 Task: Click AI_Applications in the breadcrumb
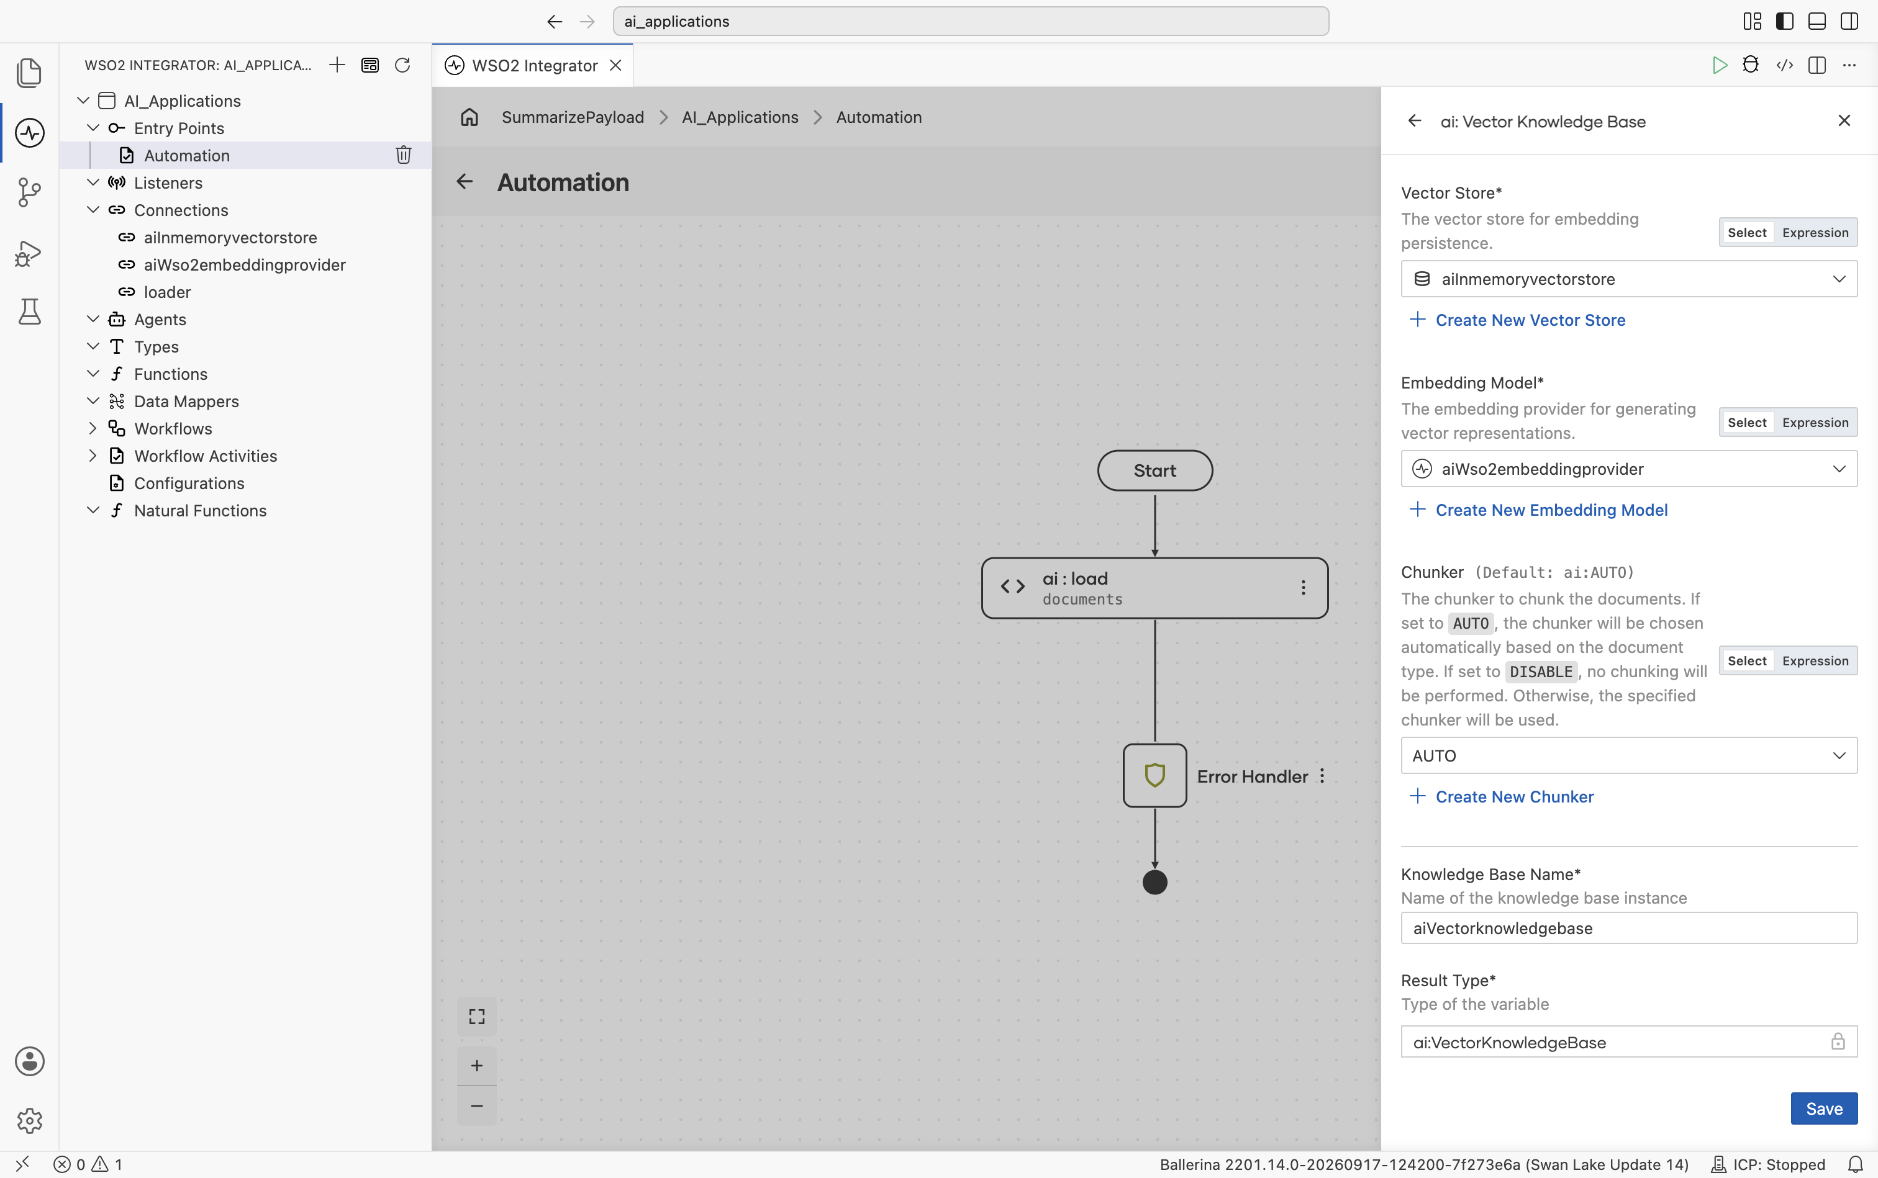pos(740,117)
